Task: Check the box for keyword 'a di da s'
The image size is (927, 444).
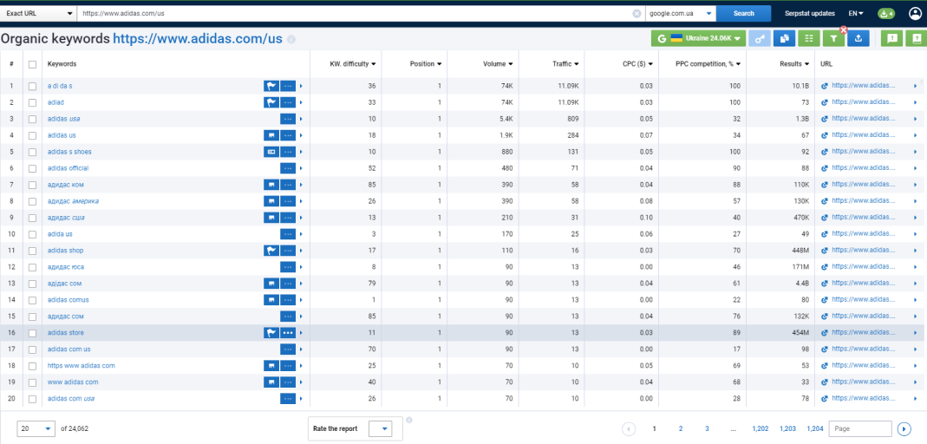Action: [x=32, y=86]
